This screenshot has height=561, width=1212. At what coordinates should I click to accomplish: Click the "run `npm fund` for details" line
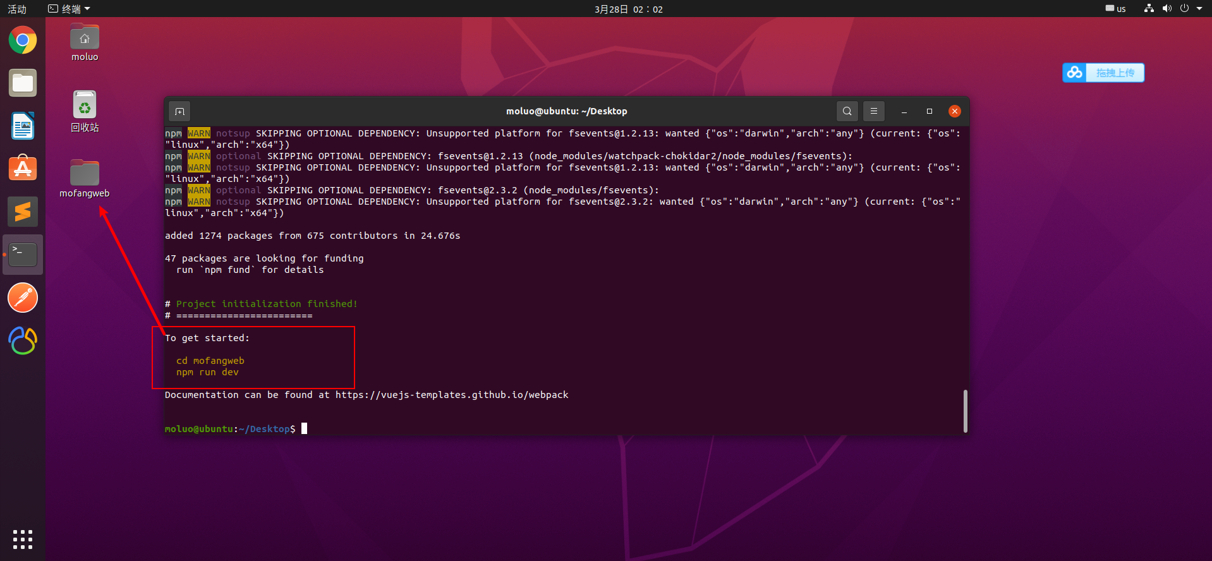point(250,270)
